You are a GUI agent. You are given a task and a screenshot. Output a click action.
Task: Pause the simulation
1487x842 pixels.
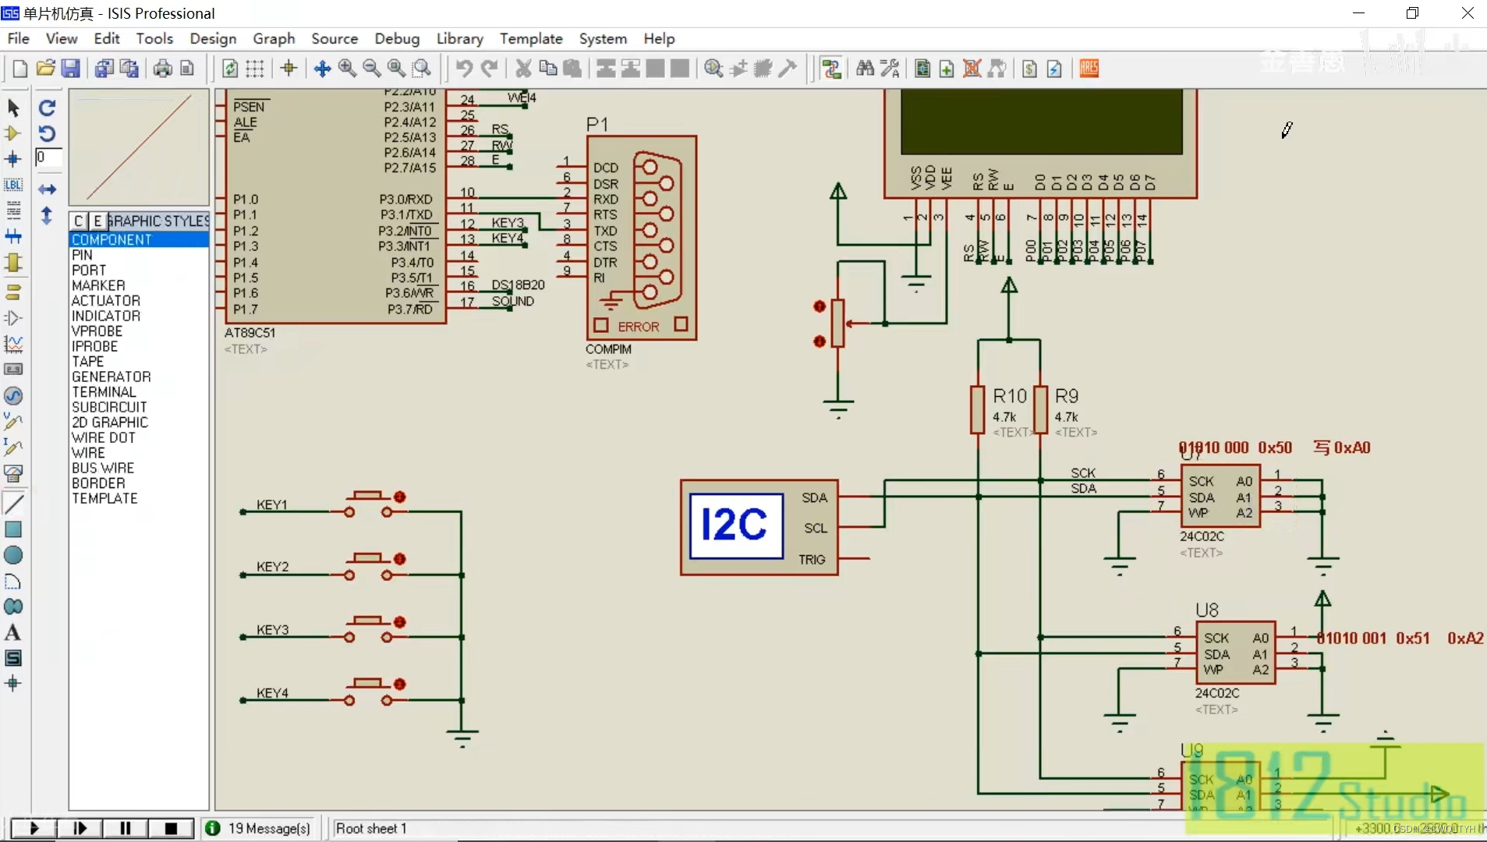[x=125, y=828]
